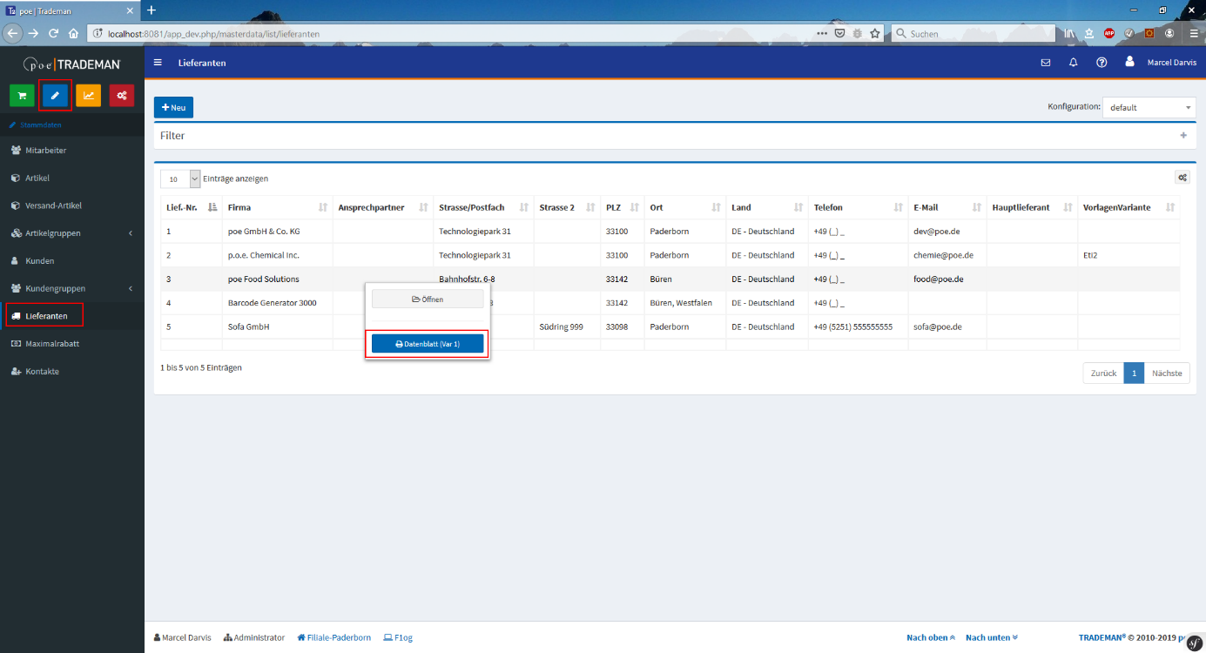The height and width of the screenshot is (653, 1206).
Task: Open table column settings gear icon
Action: pyautogui.click(x=1182, y=178)
